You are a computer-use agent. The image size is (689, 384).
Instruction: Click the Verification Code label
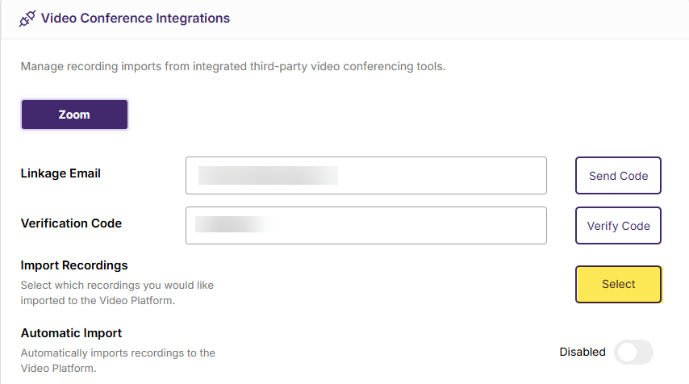click(x=71, y=223)
